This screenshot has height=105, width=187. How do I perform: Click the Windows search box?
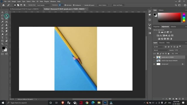(x=27, y=103)
